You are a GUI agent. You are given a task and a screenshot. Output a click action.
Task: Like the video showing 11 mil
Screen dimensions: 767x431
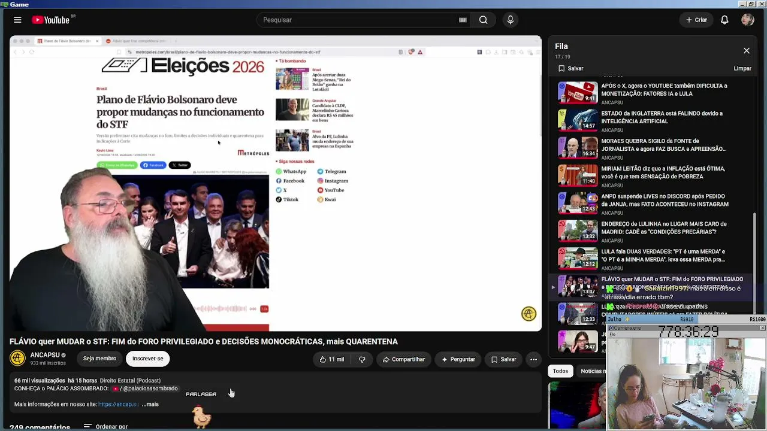point(331,359)
